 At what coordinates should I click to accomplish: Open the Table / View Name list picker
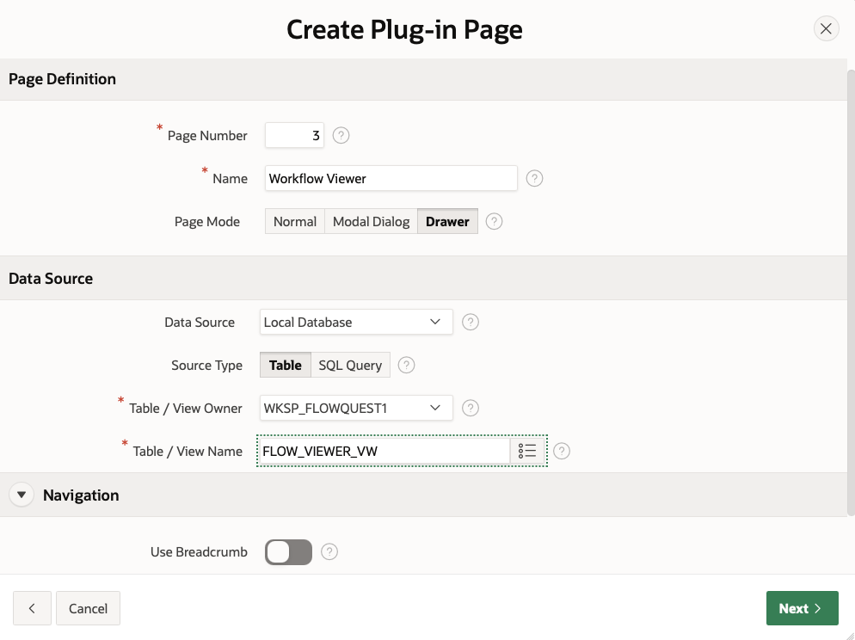527,451
